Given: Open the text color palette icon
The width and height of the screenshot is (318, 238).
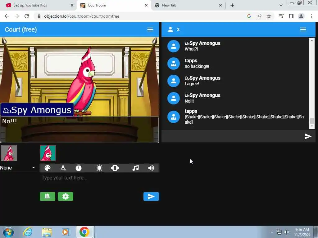Looking at the screenshot, I should (48, 168).
